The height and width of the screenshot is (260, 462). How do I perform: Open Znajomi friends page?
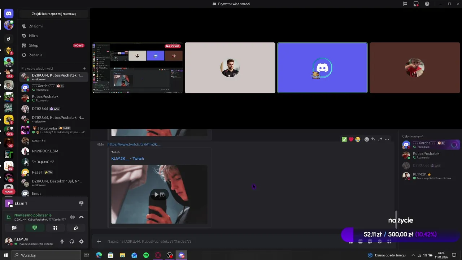pos(54,26)
